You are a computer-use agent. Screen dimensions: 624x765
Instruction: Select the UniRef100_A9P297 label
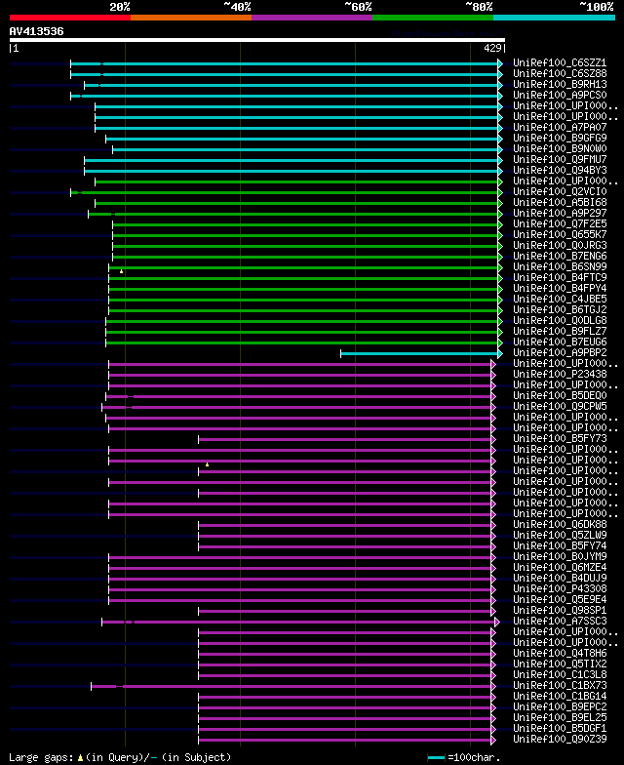coord(560,213)
